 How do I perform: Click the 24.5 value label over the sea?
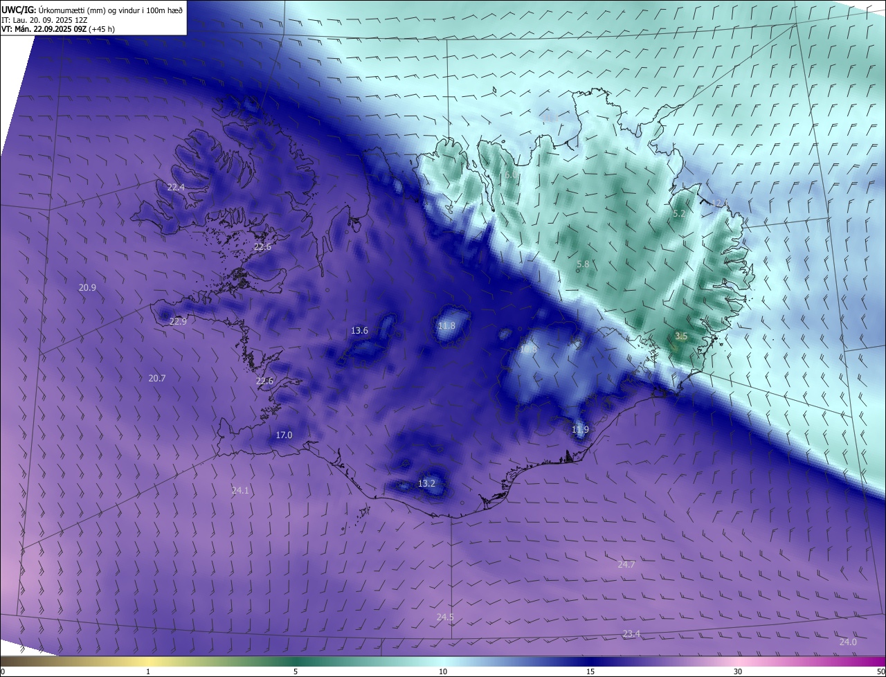tap(445, 617)
